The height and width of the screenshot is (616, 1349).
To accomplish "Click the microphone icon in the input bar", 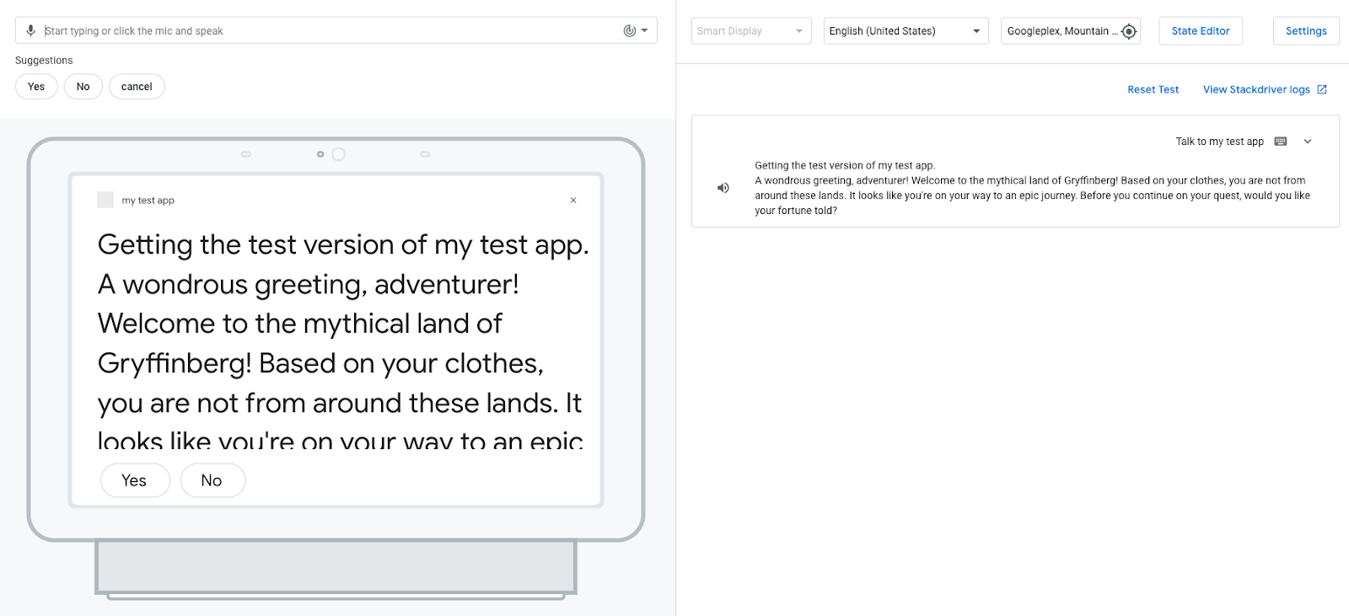I will (x=30, y=31).
